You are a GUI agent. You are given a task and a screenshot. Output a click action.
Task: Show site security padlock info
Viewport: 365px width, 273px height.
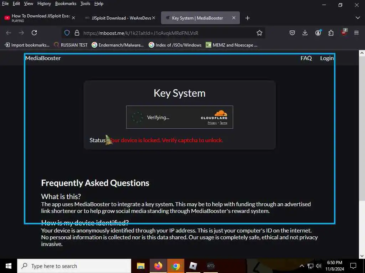77,33
